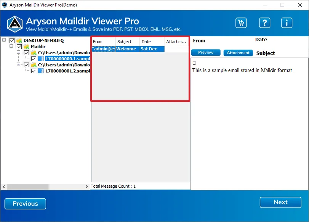Open the About info icon
Viewport: 309px width, 222px height.
click(287, 23)
